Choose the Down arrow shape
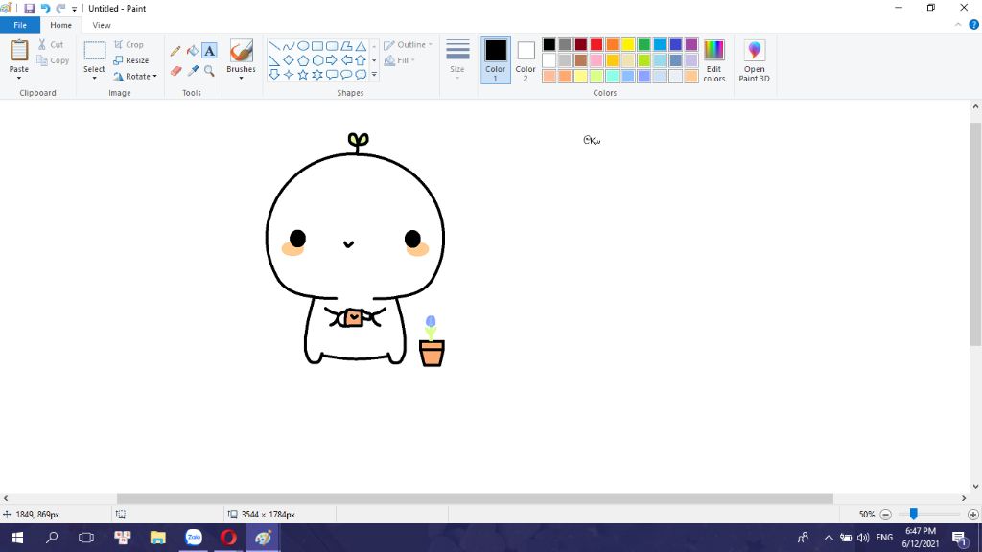The height and width of the screenshot is (552, 982). coord(273,75)
